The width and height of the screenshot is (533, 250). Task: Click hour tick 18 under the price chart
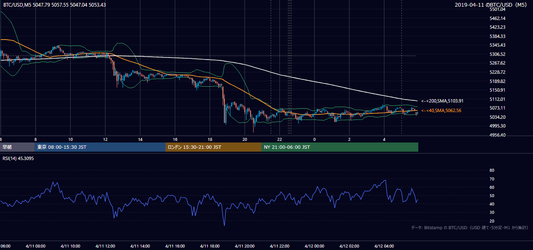[x=210, y=140]
